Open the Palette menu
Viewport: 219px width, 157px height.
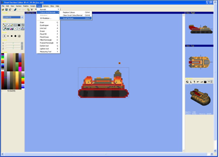tap(26, 6)
